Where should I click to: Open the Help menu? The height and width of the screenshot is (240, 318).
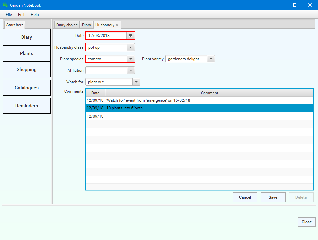pyautogui.click(x=35, y=15)
